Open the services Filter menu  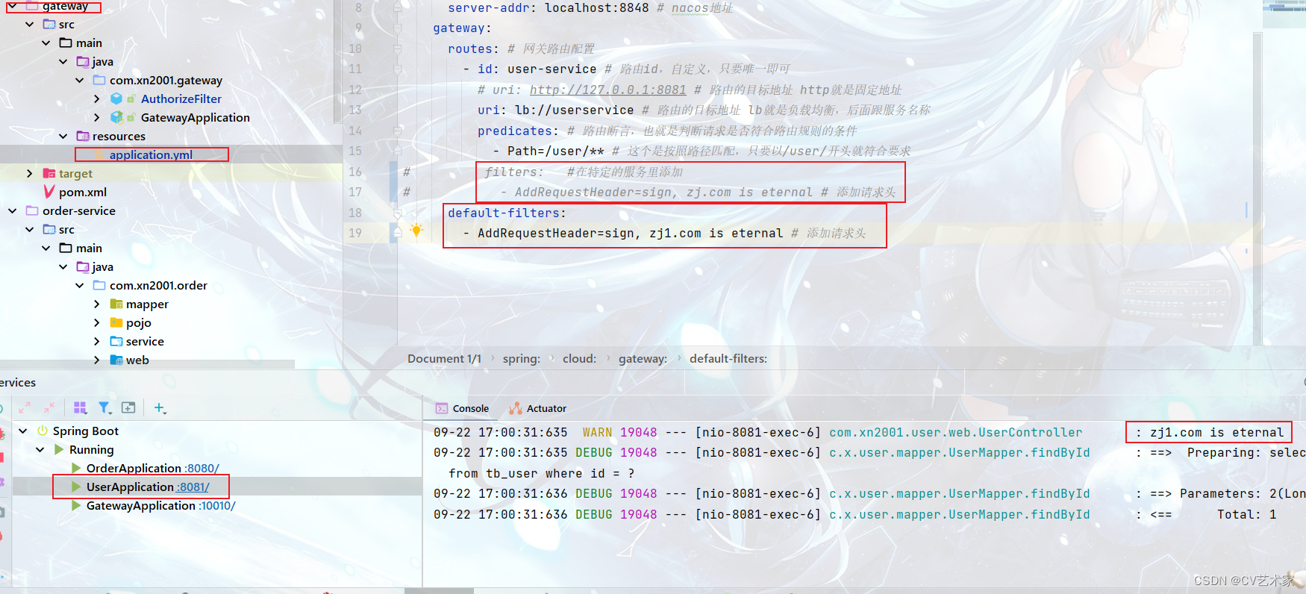coord(105,407)
